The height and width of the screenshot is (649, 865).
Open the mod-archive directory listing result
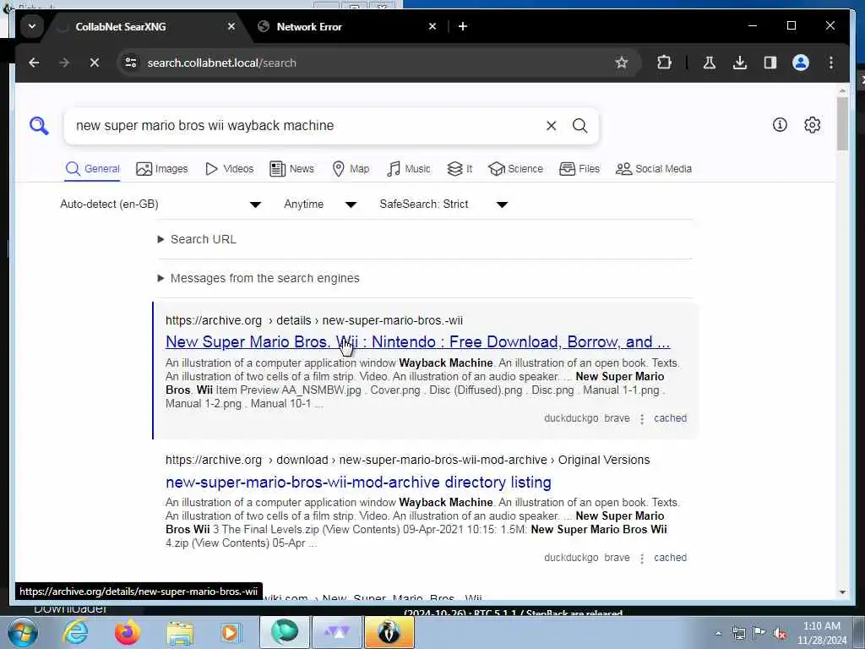click(x=358, y=483)
